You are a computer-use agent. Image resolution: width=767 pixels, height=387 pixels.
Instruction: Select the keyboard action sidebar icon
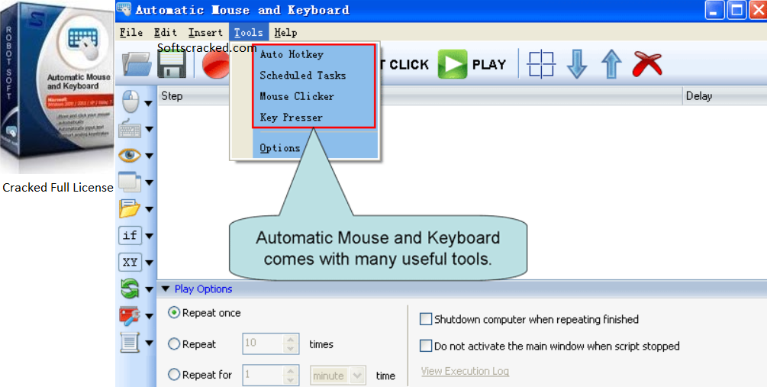coord(130,129)
